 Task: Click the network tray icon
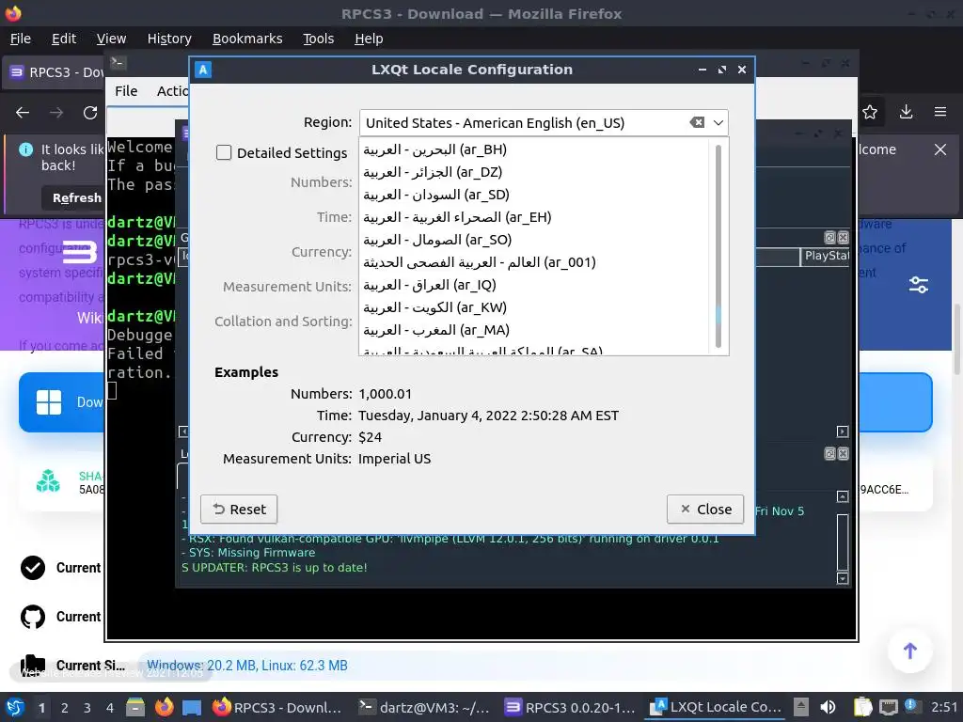pos(889,707)
